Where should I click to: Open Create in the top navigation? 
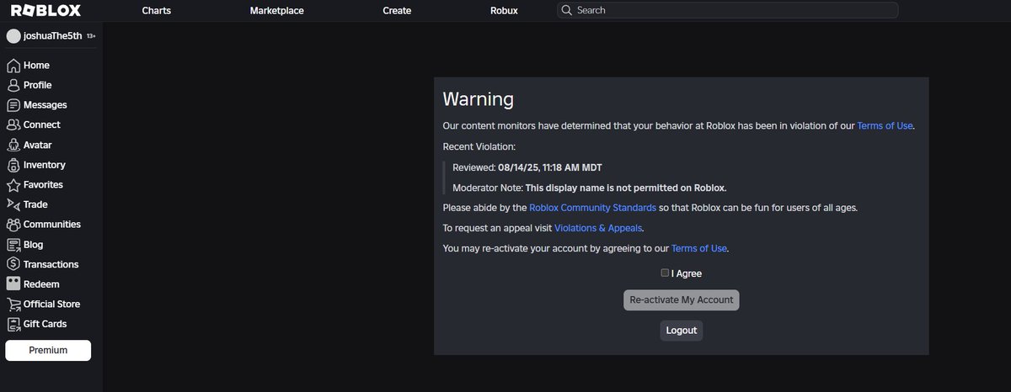click(x=397, y=11)
